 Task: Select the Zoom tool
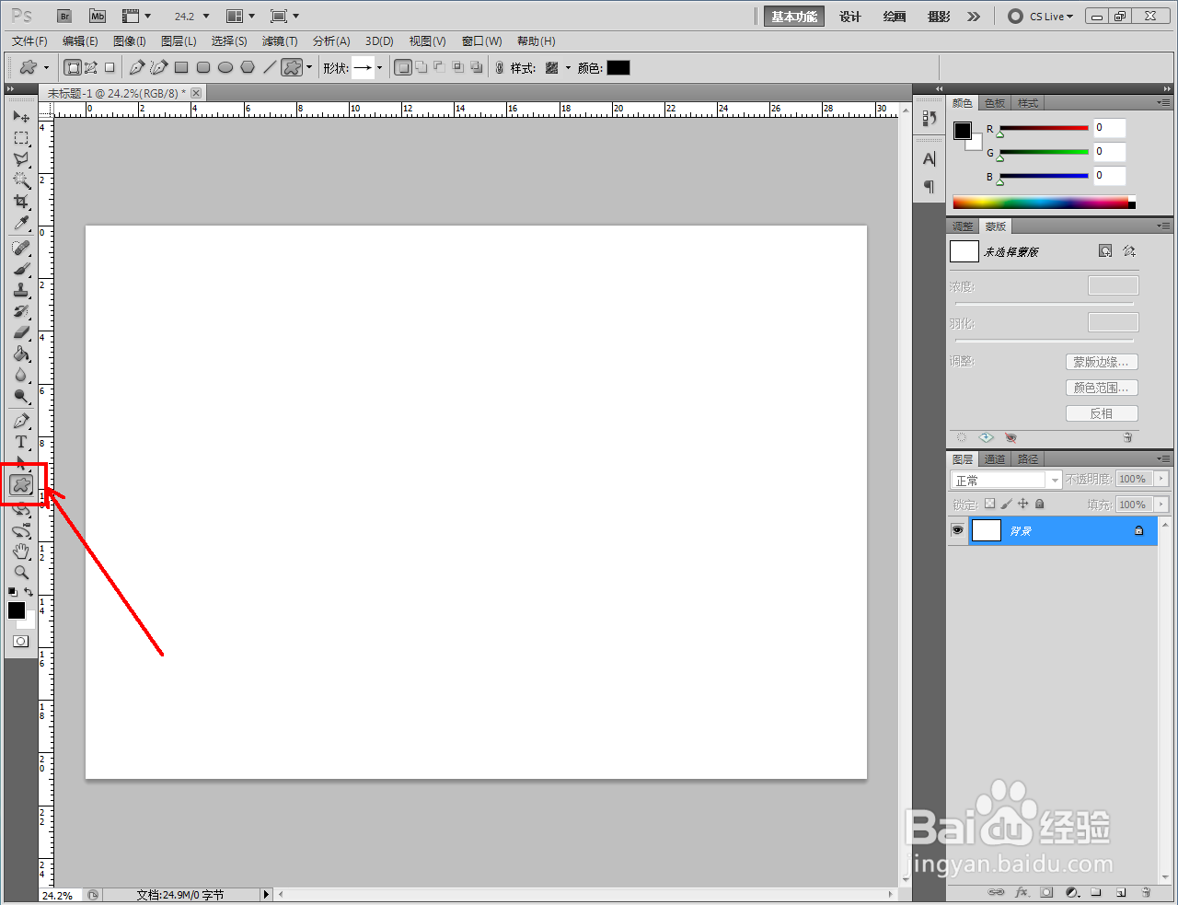pos(21,573)
